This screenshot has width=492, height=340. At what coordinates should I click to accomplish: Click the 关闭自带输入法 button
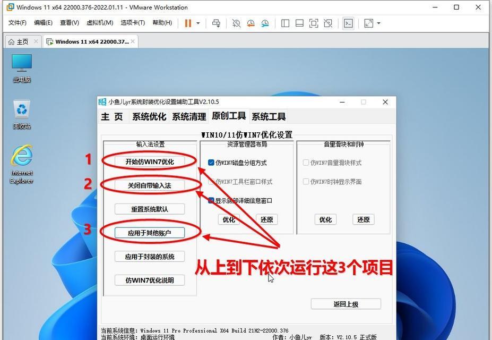coord(150,185)
